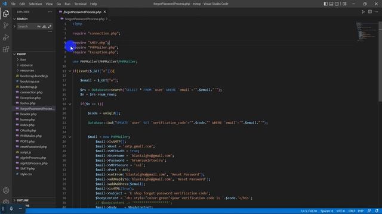
Task: Open bootstrap.css in explorer
Action: 30,81
